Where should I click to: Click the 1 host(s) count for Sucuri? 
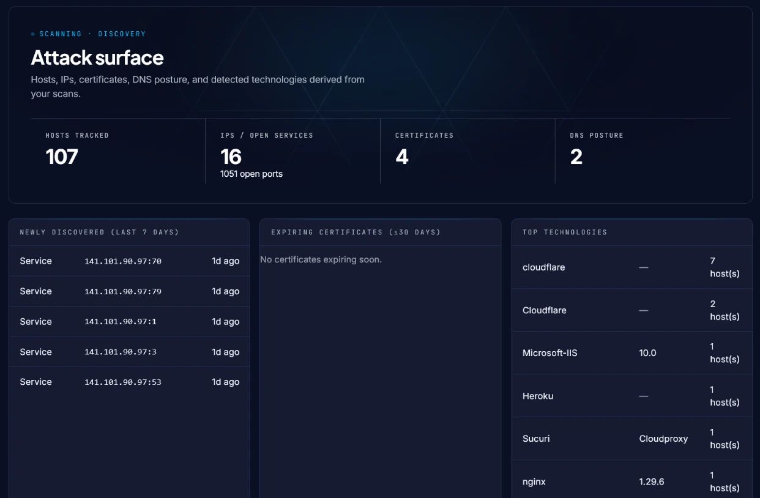tap(725, 439)
